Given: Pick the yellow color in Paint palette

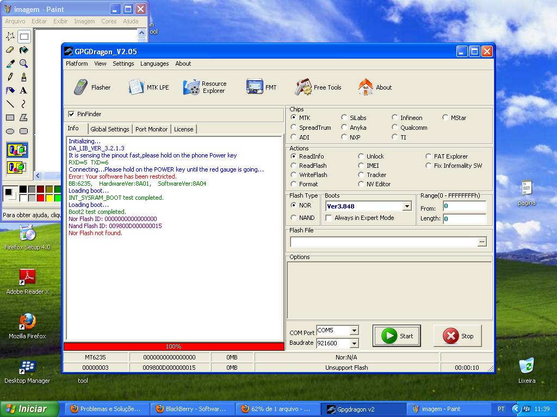Looking at the screenshot, I should click(49, 198).
